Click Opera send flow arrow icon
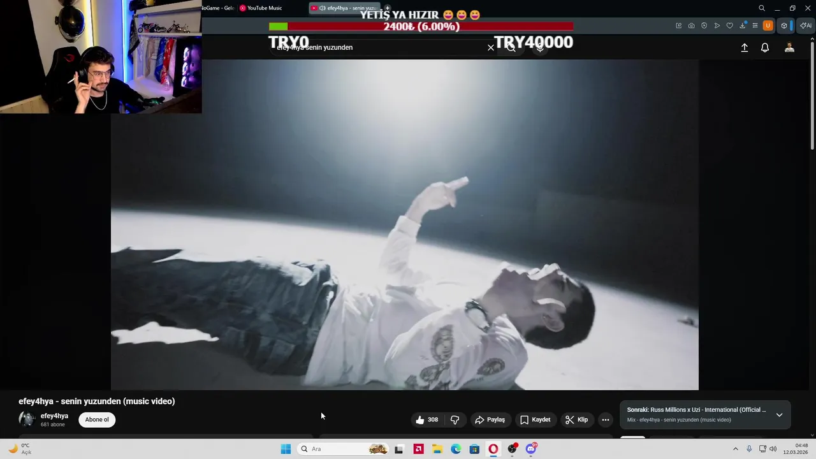 click(x=717, y=25)
